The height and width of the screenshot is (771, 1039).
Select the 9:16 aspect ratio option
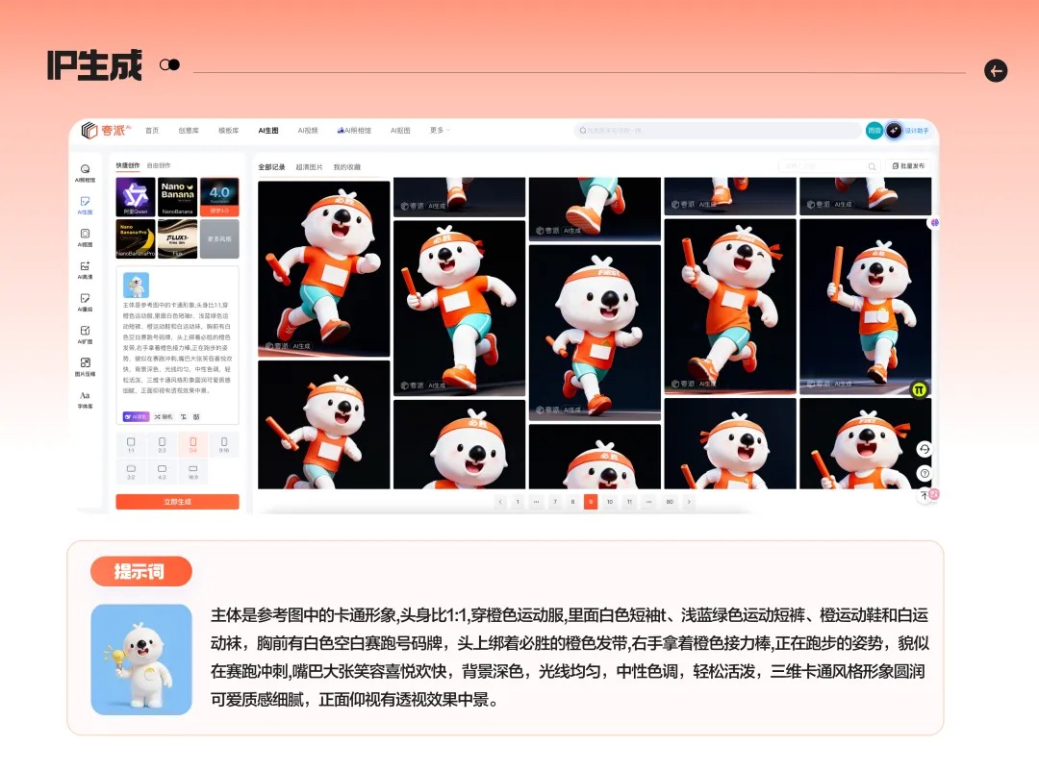[x=222, y=445]
